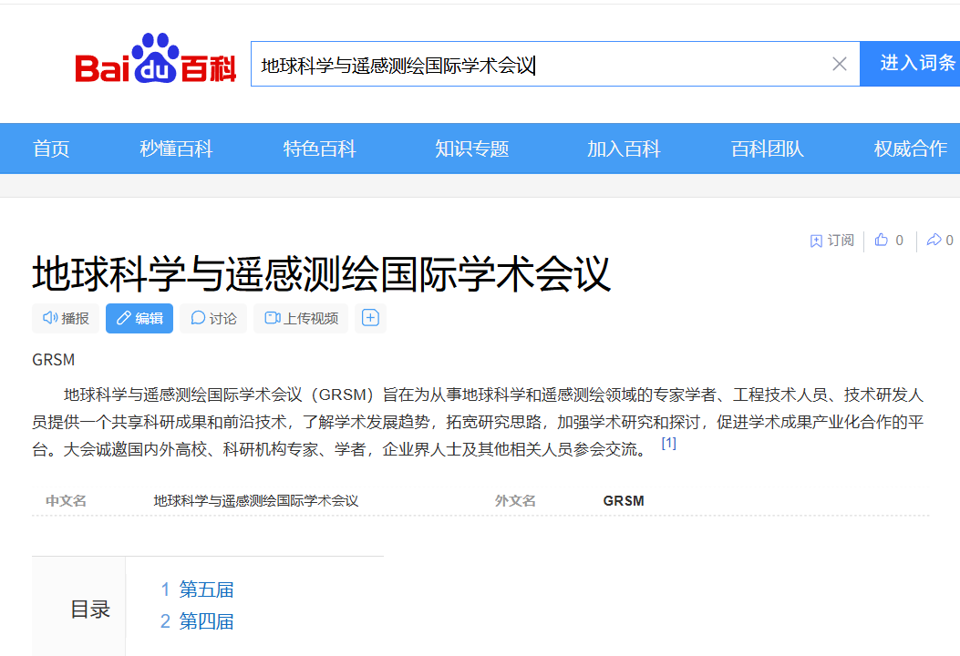Click the Baidu Baike logo
The width and height of the screenshot is (960, 656).
click(156, 58)
